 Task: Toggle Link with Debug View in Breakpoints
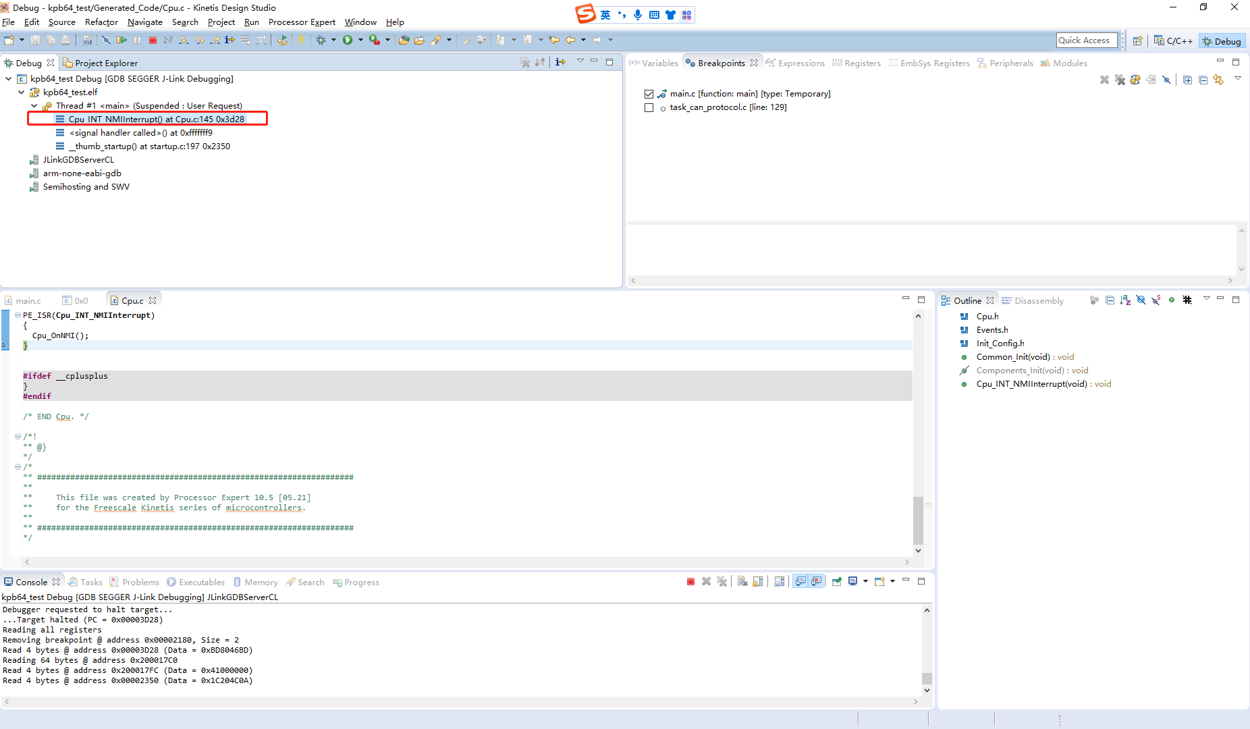click(x=1218, y=80)
